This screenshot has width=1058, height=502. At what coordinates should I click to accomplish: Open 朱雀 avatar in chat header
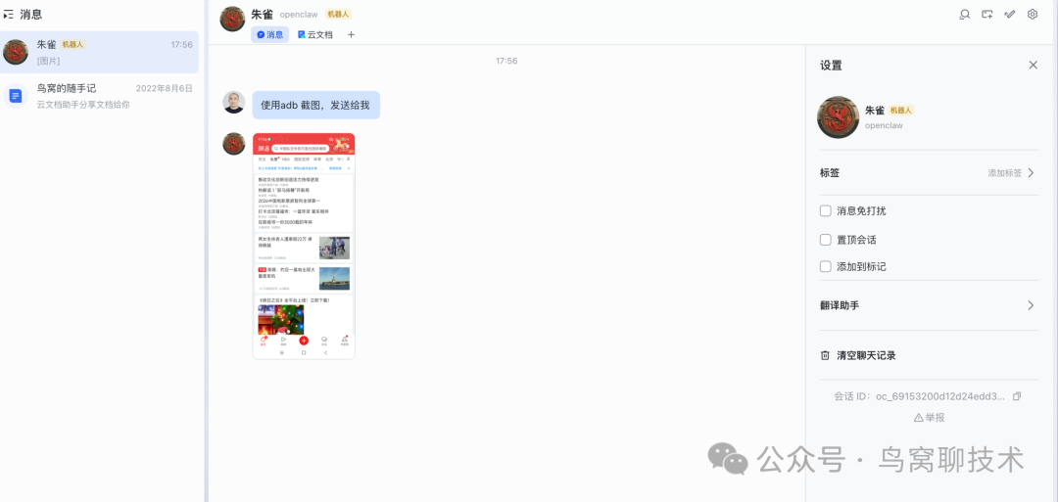(x=232, y=19)
